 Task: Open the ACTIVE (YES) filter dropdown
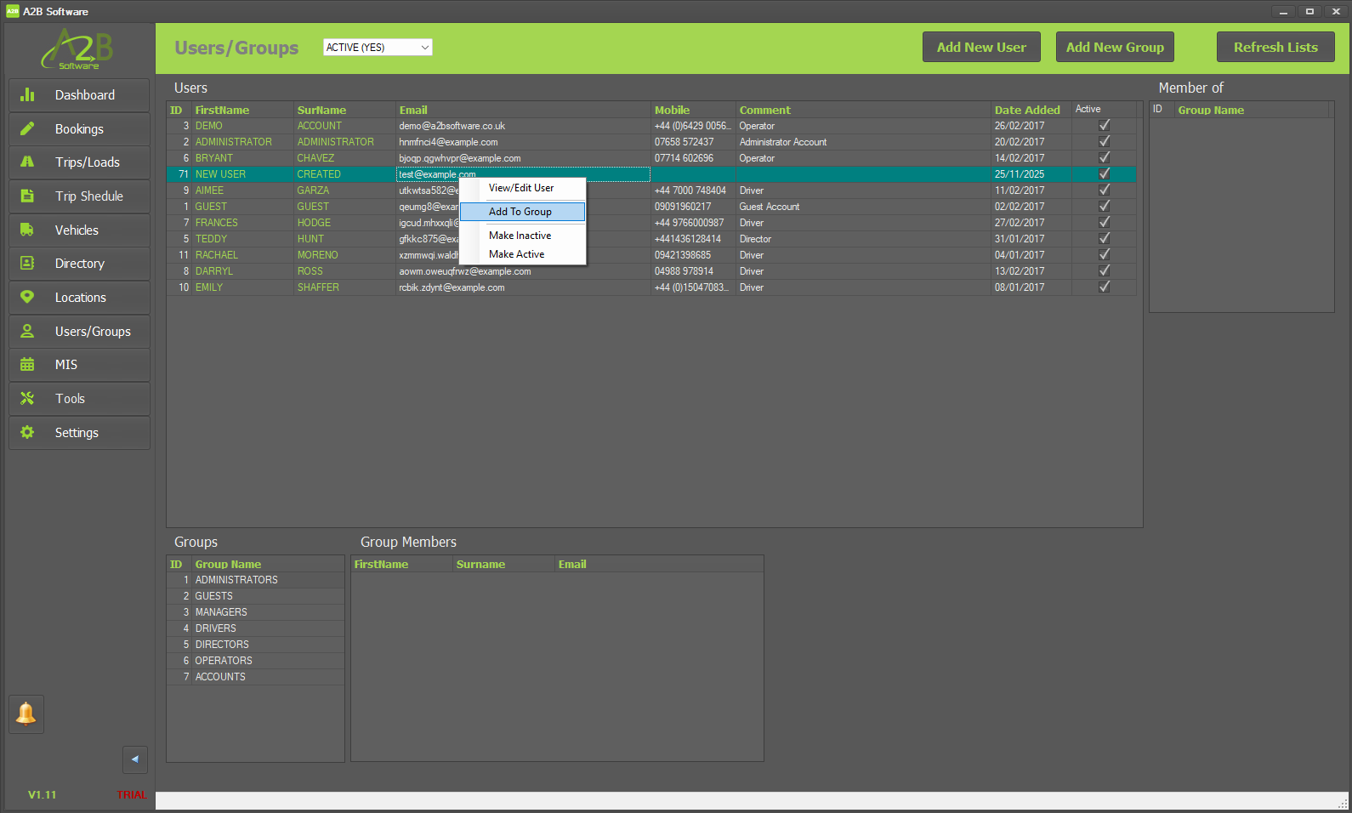point(378,48)
